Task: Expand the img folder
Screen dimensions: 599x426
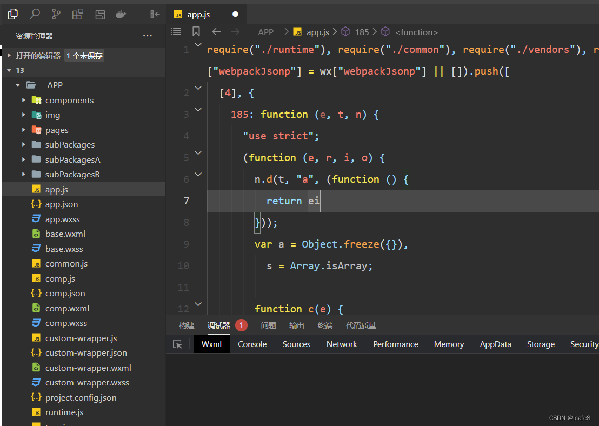Action: click(x=24, y=115)
